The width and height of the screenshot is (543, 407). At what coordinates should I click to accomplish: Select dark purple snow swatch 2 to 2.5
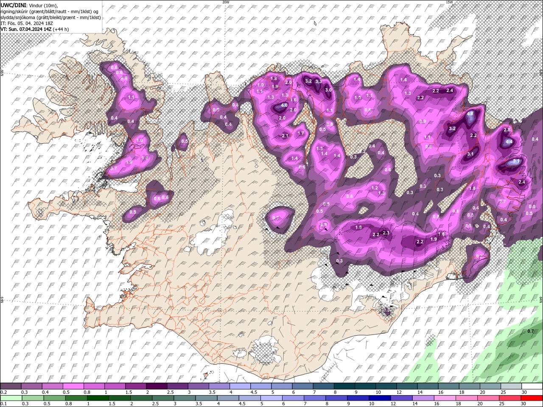click(x=157, y=386)
